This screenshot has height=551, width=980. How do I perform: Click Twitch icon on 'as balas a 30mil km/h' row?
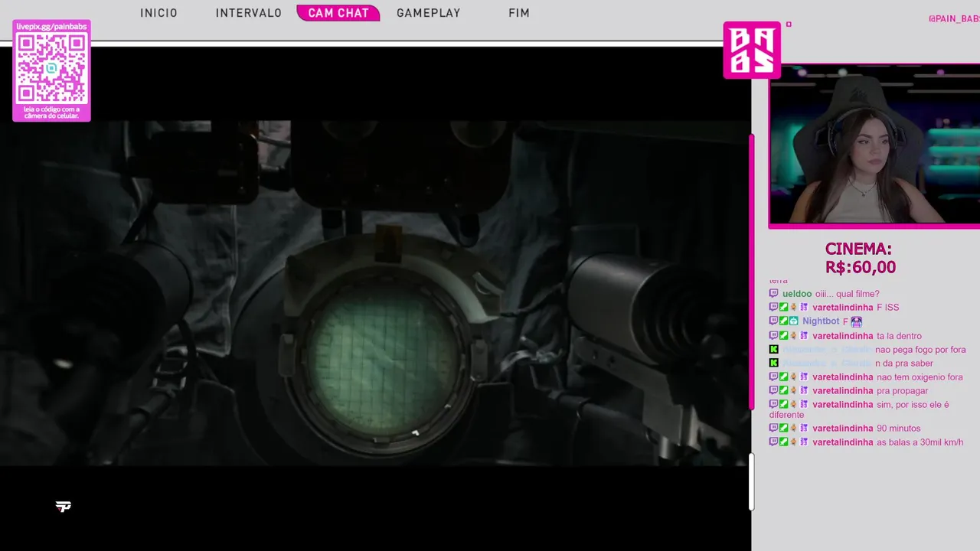(x=773, y=442)
